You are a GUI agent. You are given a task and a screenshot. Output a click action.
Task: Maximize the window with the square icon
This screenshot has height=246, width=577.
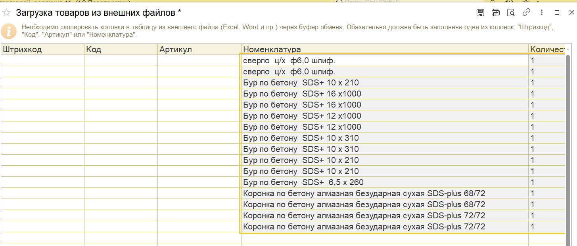[x=557, y=13]
